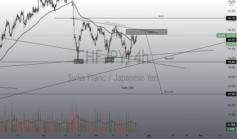Click the "Jun" label on time axis
The image size is (237, 139).
click(x=43, y=136)
